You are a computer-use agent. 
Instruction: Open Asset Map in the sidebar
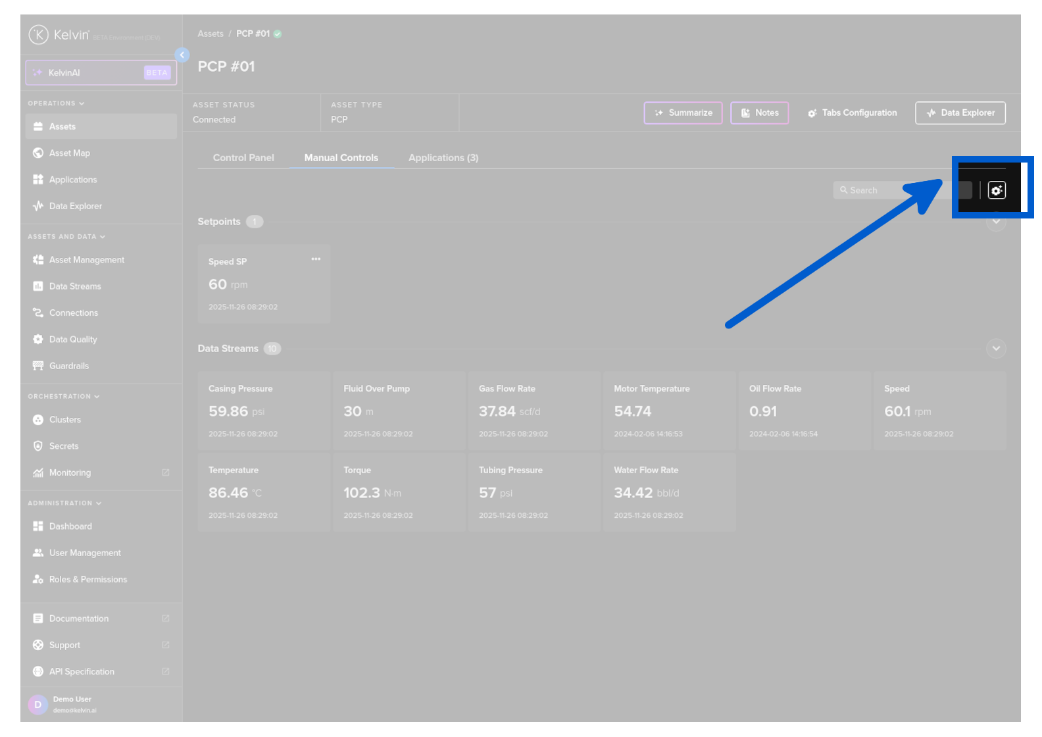click(x=69, y=153)
